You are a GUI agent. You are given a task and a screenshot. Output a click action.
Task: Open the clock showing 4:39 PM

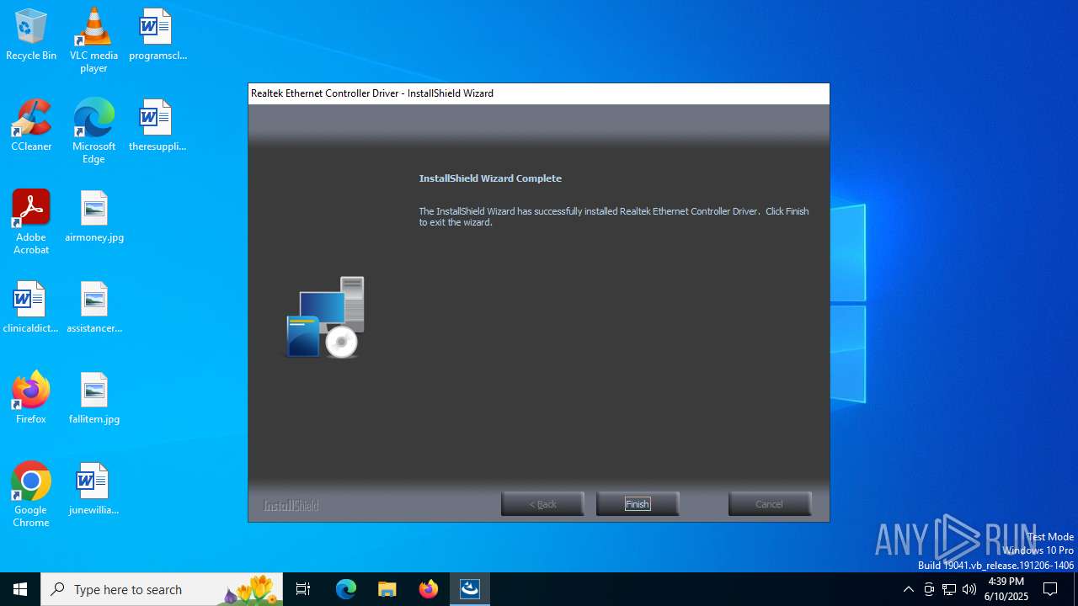click(x=1006, y=589)
